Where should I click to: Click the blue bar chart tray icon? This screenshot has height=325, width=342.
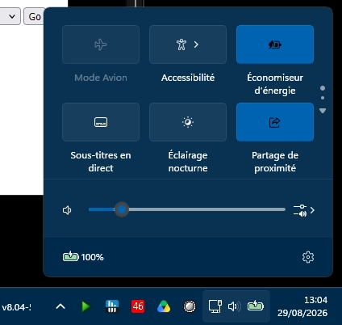112,306
